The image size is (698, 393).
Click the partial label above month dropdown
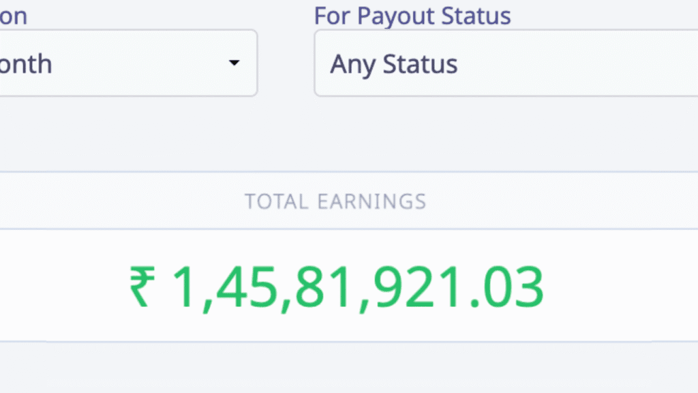pyautogui.click(x=13, y=16)
